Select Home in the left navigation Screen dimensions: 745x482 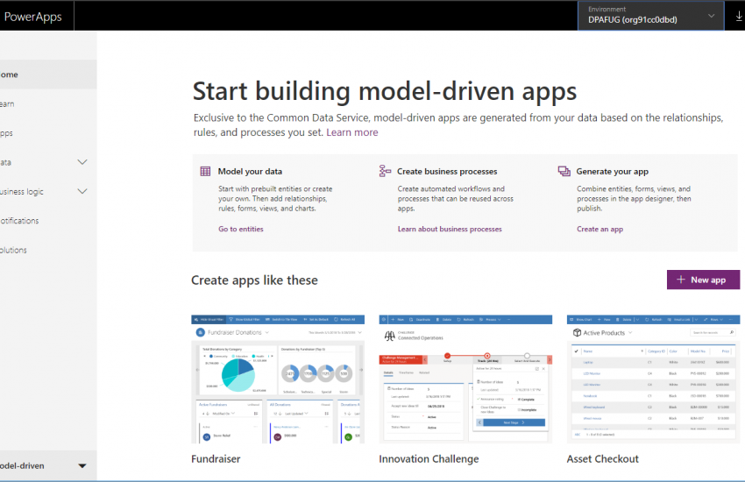[48, 74]
